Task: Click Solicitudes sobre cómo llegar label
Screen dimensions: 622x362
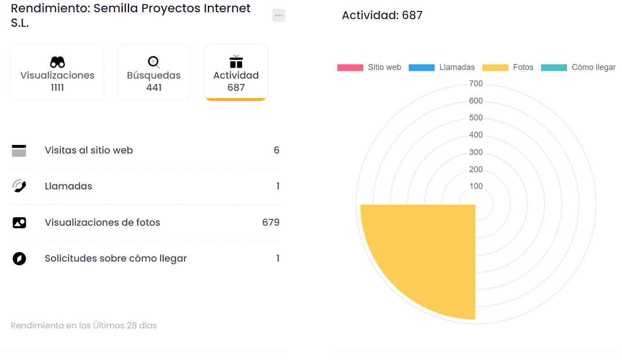Action: tap(115, 258)
